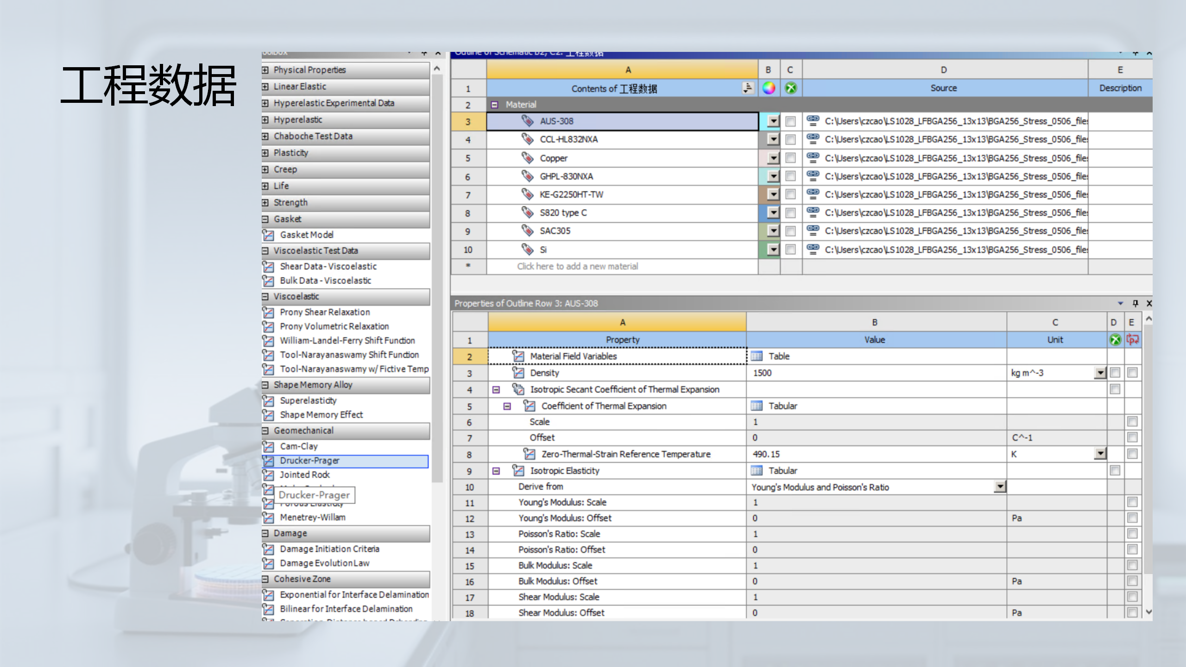Click the material tag icon beside SAC305

(x=527, y=231)
